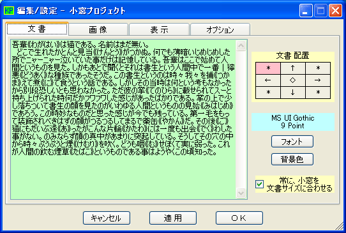The width and height of the screenshot is (346, 233).
Task: Click the text area scroll up arrow
Action: tap(241, 46)
